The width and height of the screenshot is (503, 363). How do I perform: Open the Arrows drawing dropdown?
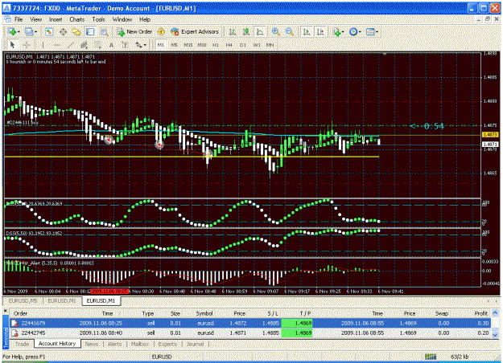141,45
